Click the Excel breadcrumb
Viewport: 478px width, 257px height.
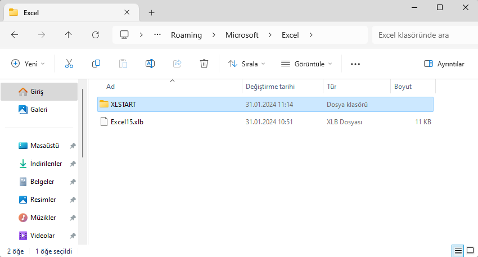tap(290, 35)
